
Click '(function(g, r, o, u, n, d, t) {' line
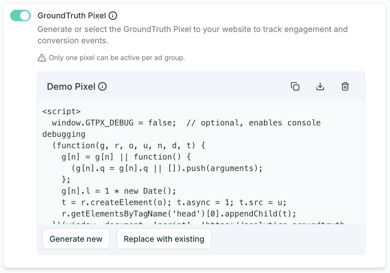(x=129, y=145)
